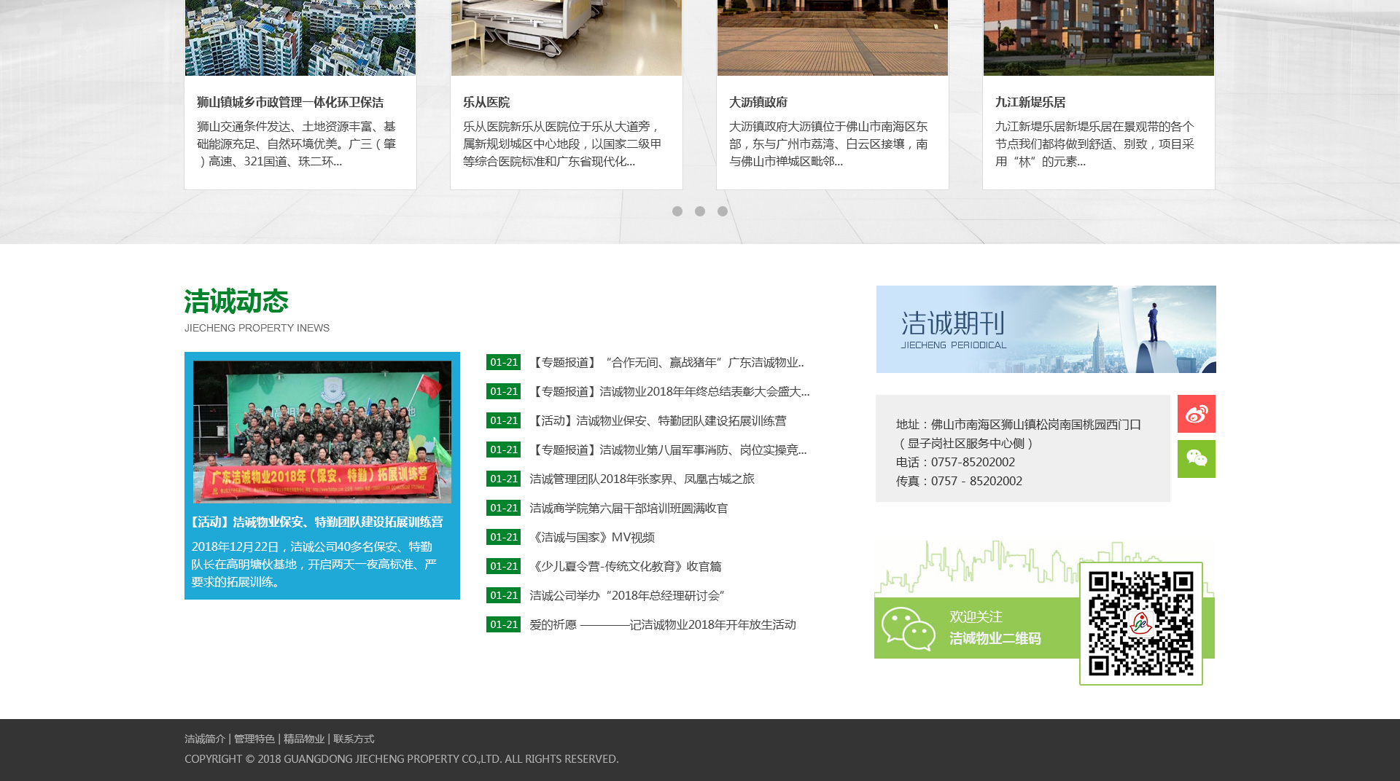The width and height of the screenshot is (1400, 781).
Task: Open the 联系方式 footer link
Action: pyautogui.click(x=354, y=739)
